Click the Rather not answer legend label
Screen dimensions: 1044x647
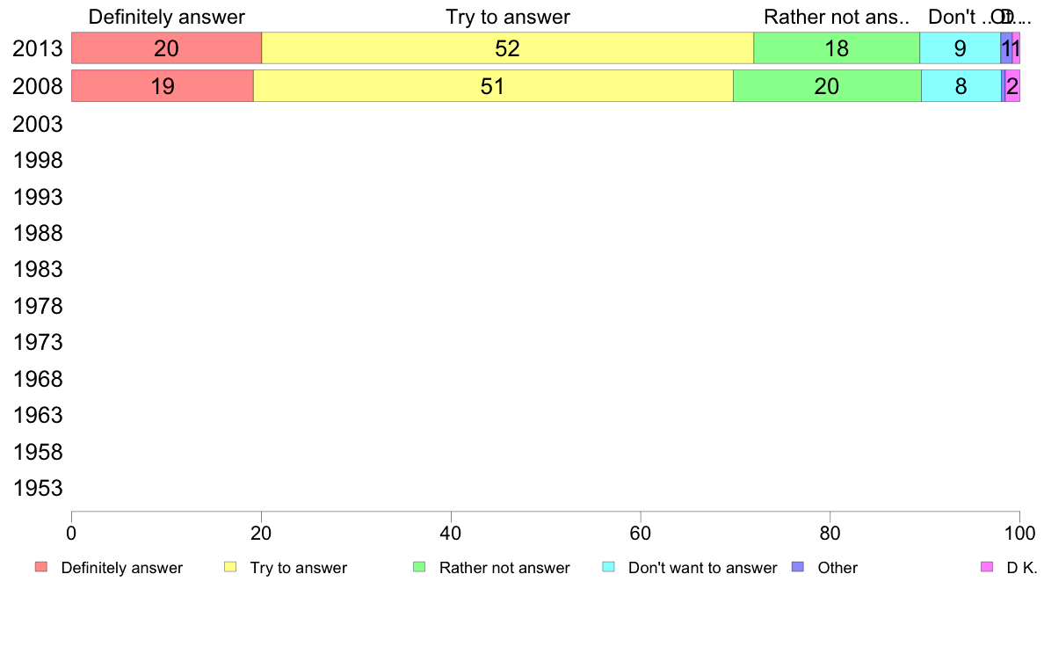[x=504, y=568]
